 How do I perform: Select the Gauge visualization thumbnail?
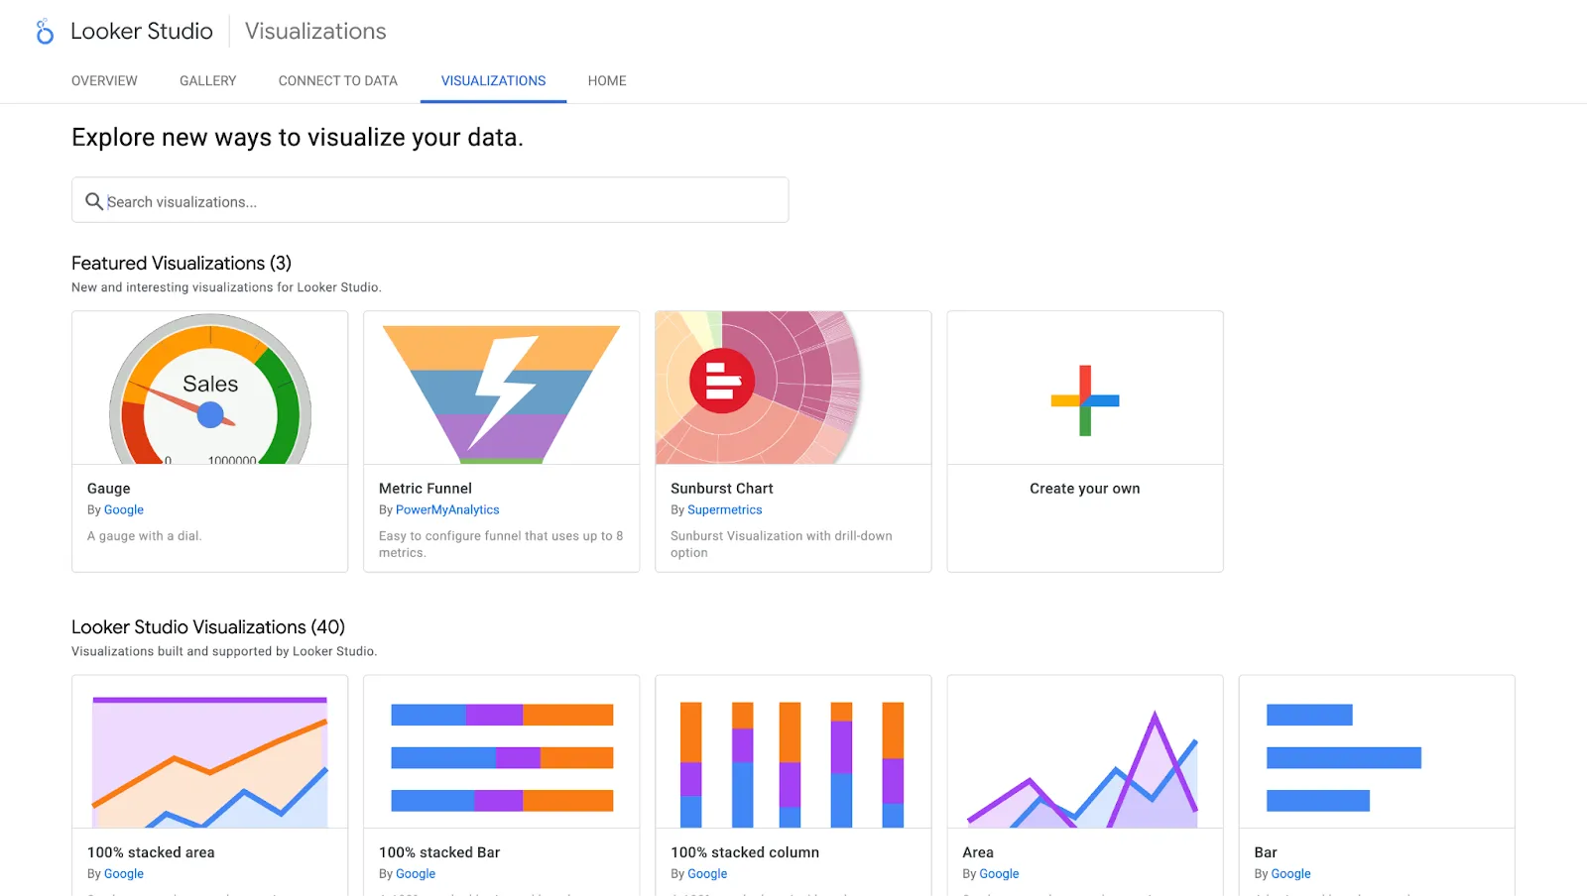tap(209, 388)
